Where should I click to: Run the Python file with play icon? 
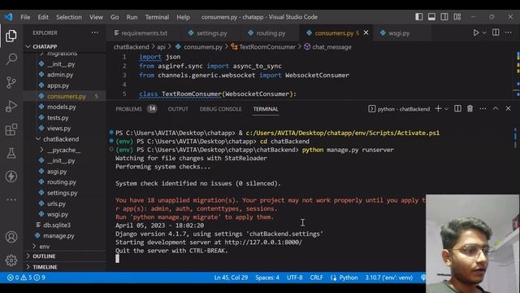(476, 33)
